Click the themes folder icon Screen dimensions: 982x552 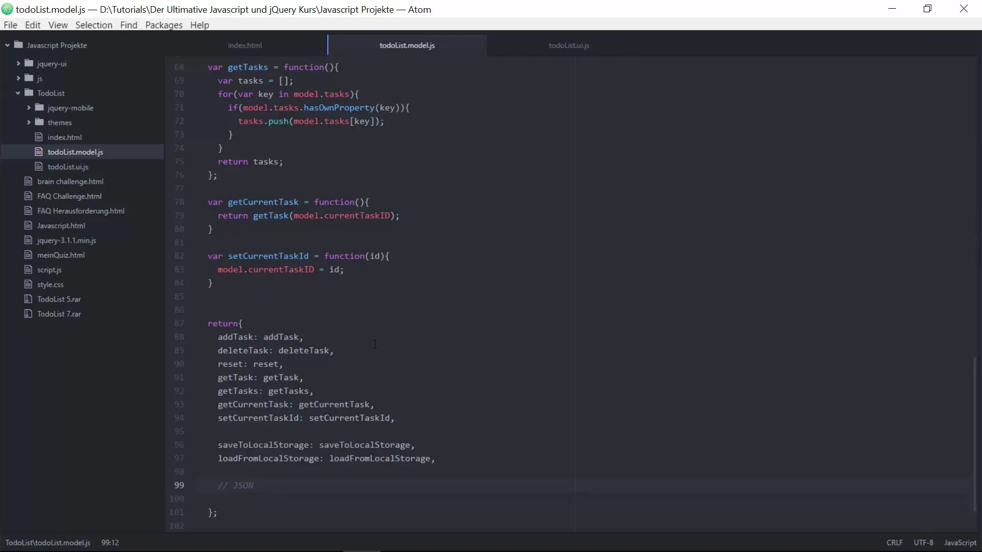pos(39,123)
